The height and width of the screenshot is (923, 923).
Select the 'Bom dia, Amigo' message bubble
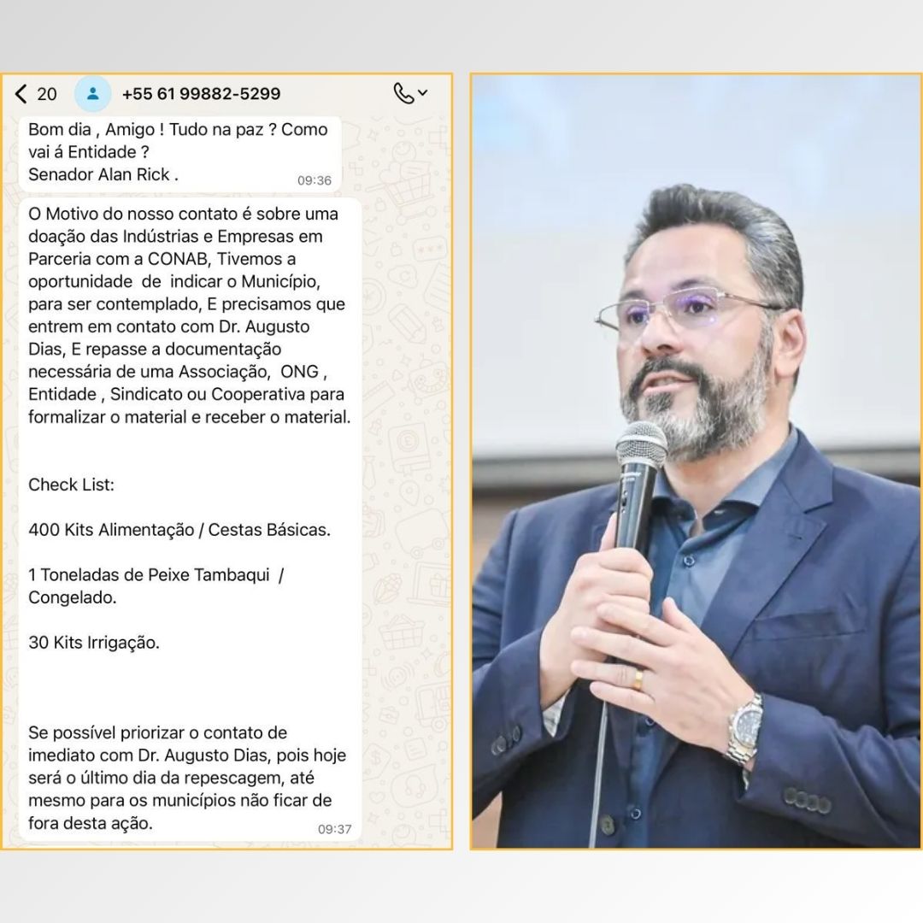coord(179,152)
